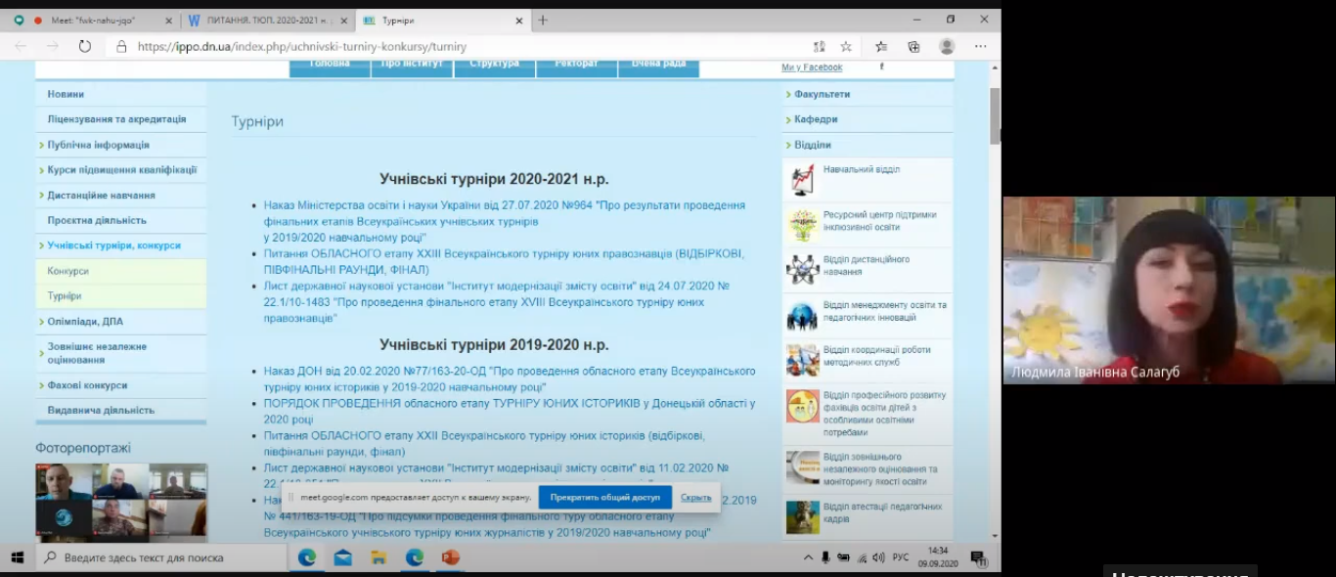
Task: Reload the page with the Refresh icon
Action: 85,46
